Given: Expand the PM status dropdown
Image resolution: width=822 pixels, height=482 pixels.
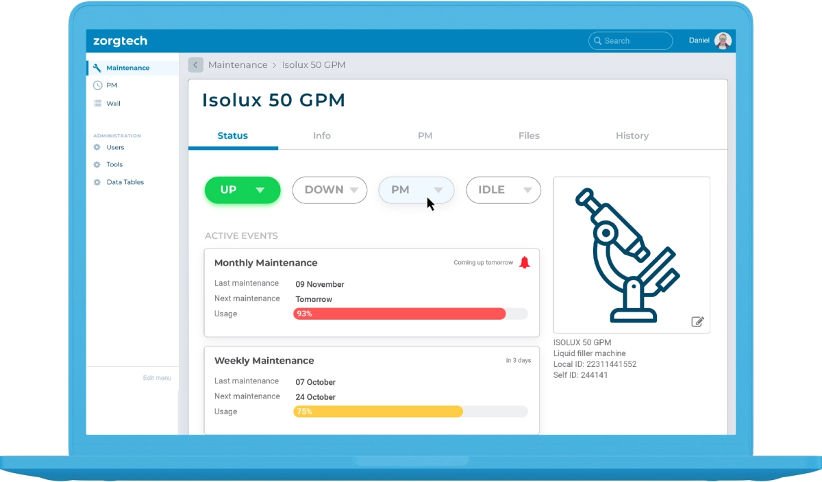Looking at the screenshot, I should [416, 190].
